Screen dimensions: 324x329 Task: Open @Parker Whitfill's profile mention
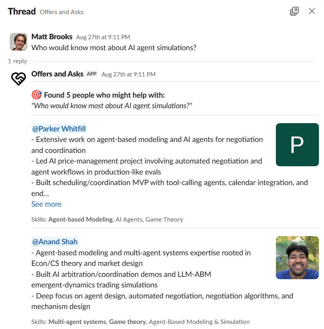(x=59, y=129)
